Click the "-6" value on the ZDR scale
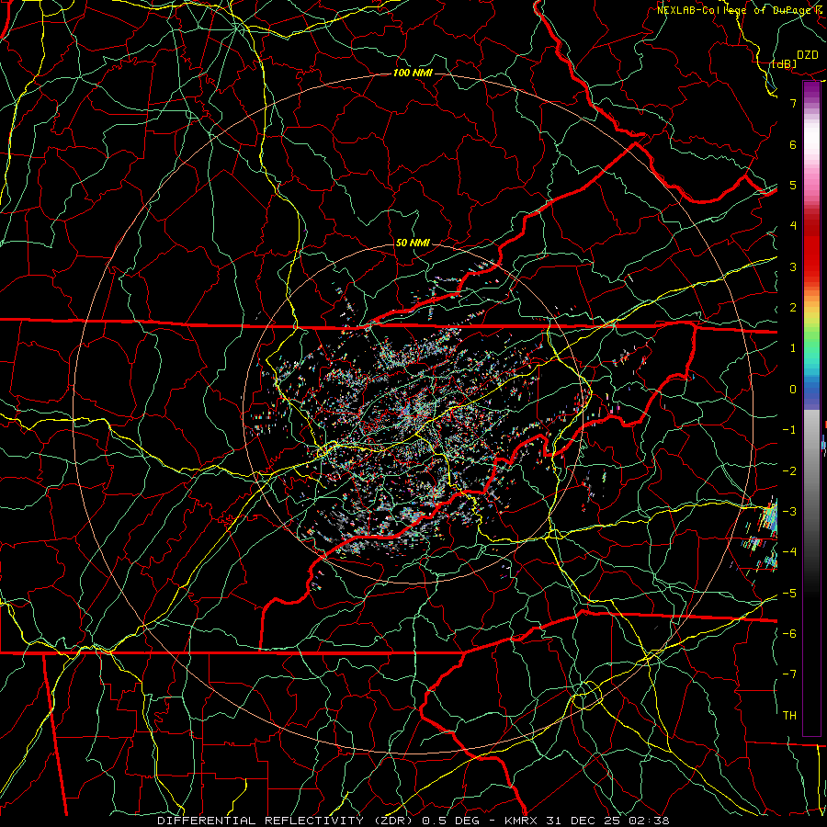 click(x=789, y=633)
